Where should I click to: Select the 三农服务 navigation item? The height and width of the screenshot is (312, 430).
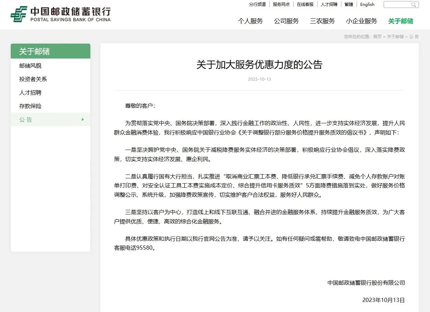pyautogui.click(x=322, y=21)
